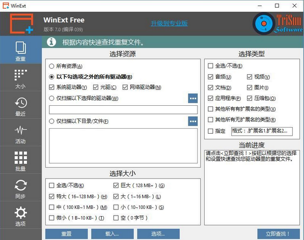
Task: Click the WinExt orange logo in header
Action: [x=21, y=23]
